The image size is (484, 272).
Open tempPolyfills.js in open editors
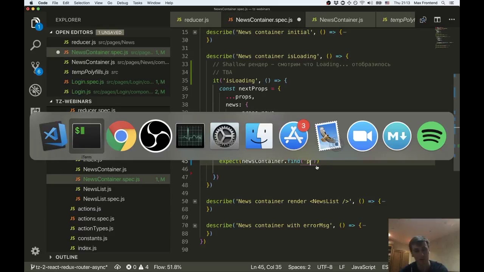click(x=108, y=72)
